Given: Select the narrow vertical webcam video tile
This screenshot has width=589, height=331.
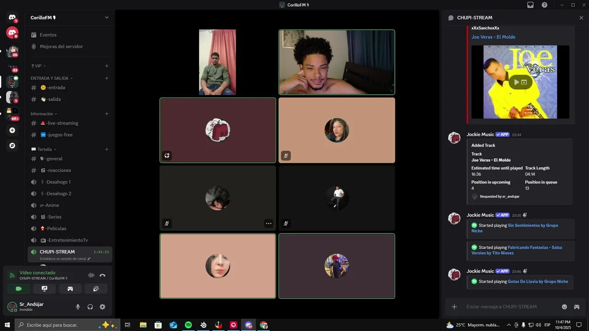Looking at the screenshot, I should coord(218,62).
